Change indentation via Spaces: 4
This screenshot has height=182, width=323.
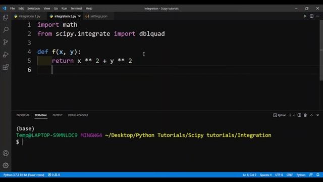pyautogui.click(x=265, y=175)
